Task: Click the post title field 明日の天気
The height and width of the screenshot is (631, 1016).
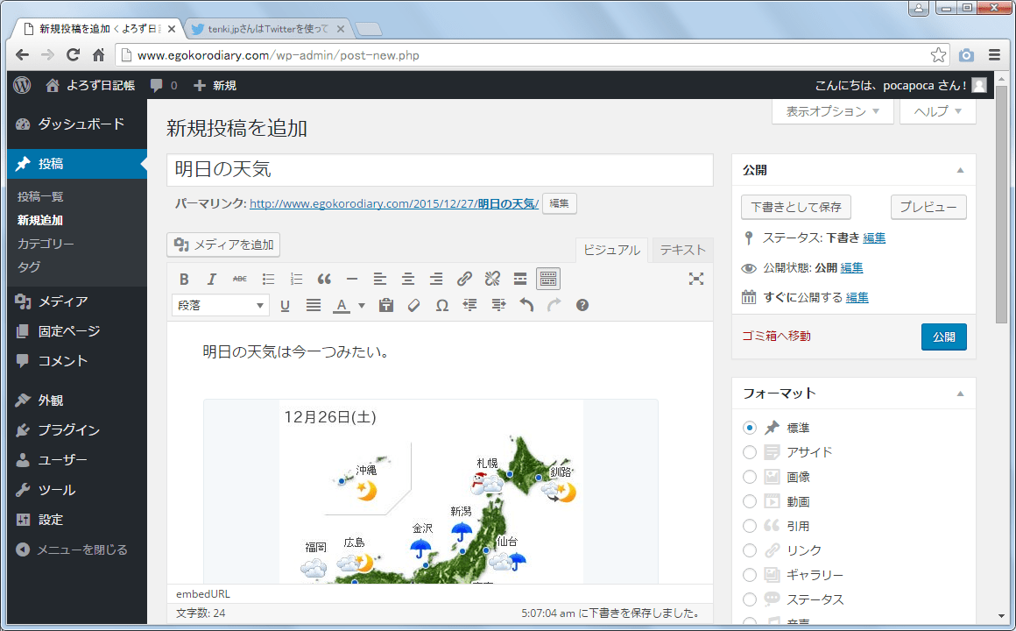Action: pyautogui.click(x=440, y=170)
